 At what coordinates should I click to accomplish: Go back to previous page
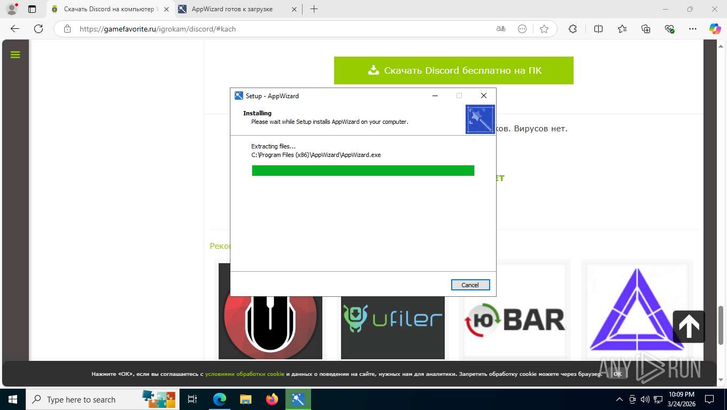[15, 29]
